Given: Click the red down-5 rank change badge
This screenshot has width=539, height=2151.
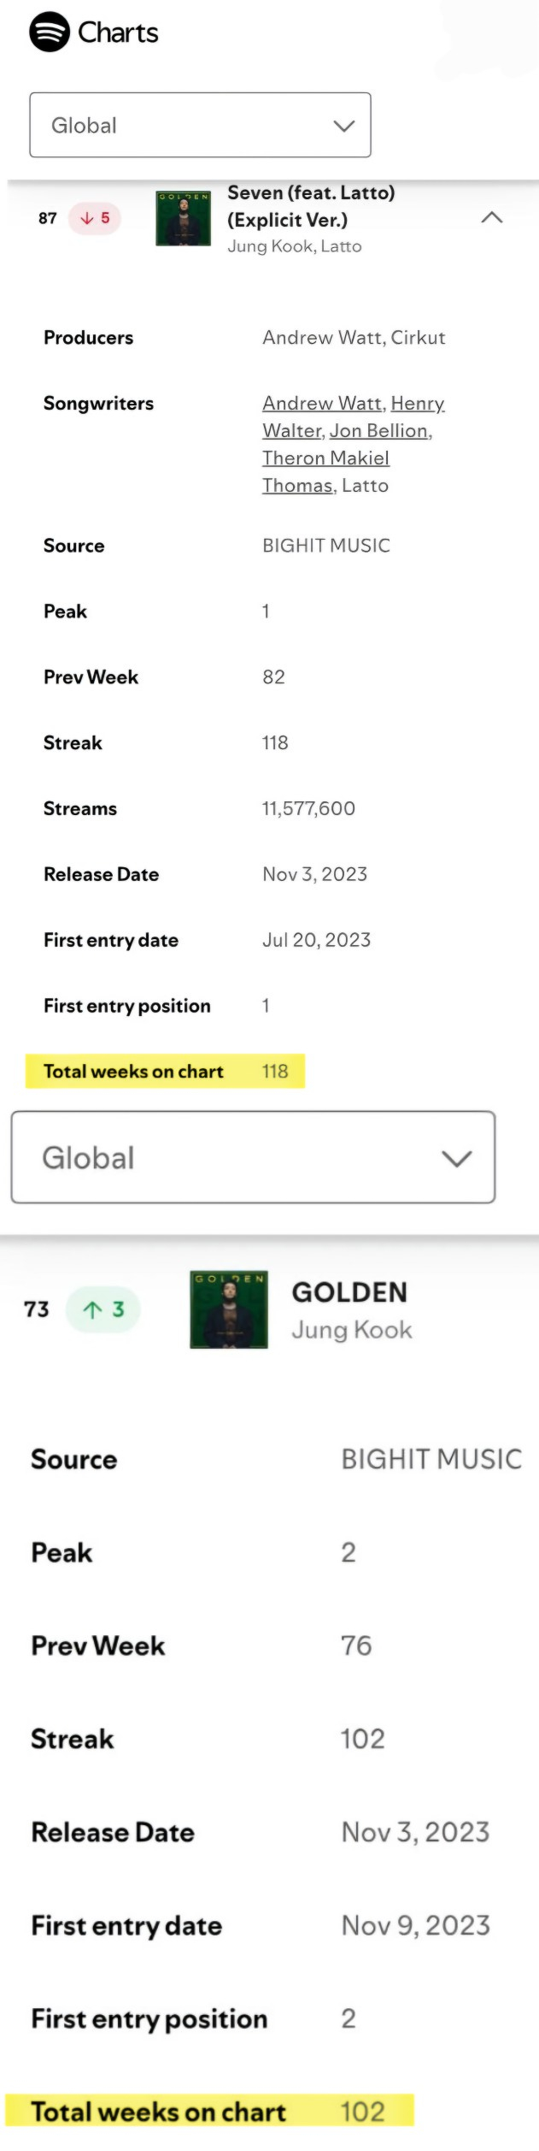Looking at the screenshot, I should (95, 218).
